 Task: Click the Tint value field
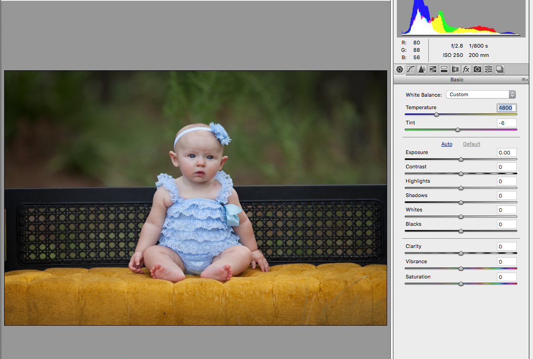point(507,123)
